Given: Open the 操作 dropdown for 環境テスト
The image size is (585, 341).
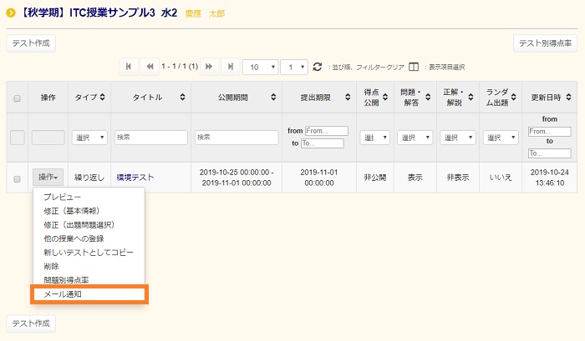Looking at the screenshot, I should [x=48, y=177].
